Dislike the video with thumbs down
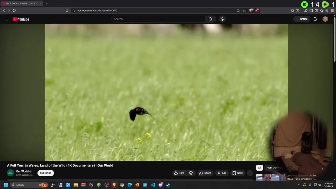Image resolution: width=336 pixels, height=189 pixels. coord(191,173)
